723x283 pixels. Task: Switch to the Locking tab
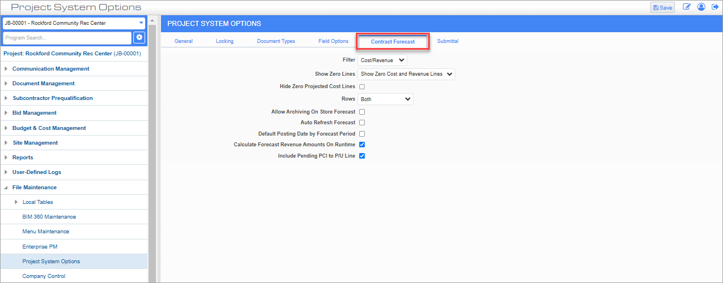tap(225, 41)
